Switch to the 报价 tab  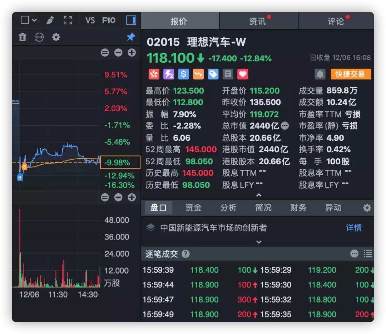tap(180, 21)
